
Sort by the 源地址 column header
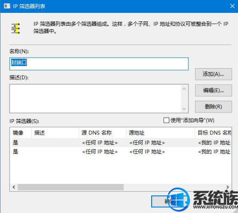click(160, 132)
